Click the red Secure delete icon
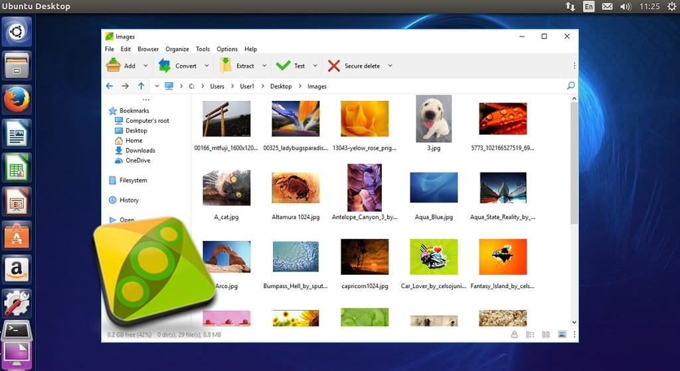Screen dimensions: 680x371 [334, 66]
